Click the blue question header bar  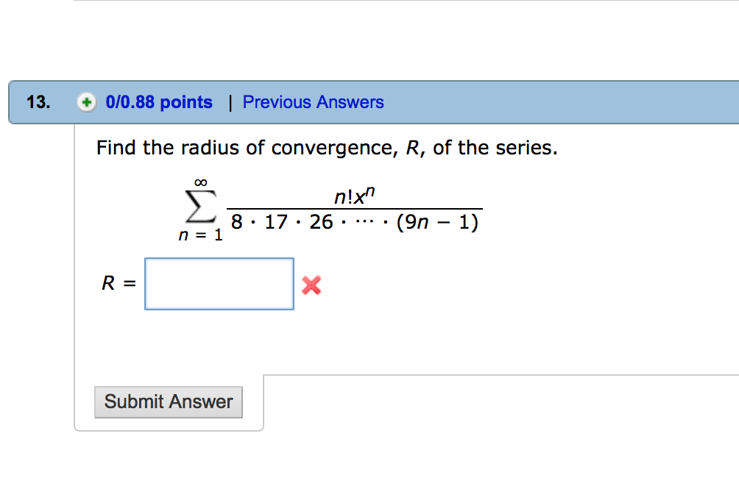click(374, 102)
